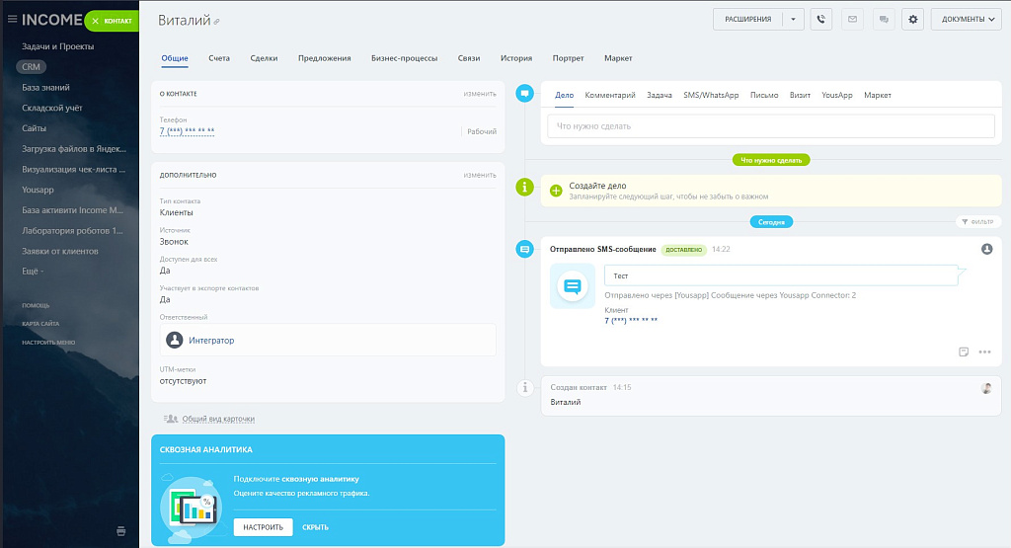Open the Документы dropdown
Image resolution: width=1011 pixels, height=548 pixels.
click(x=966, y=19)
